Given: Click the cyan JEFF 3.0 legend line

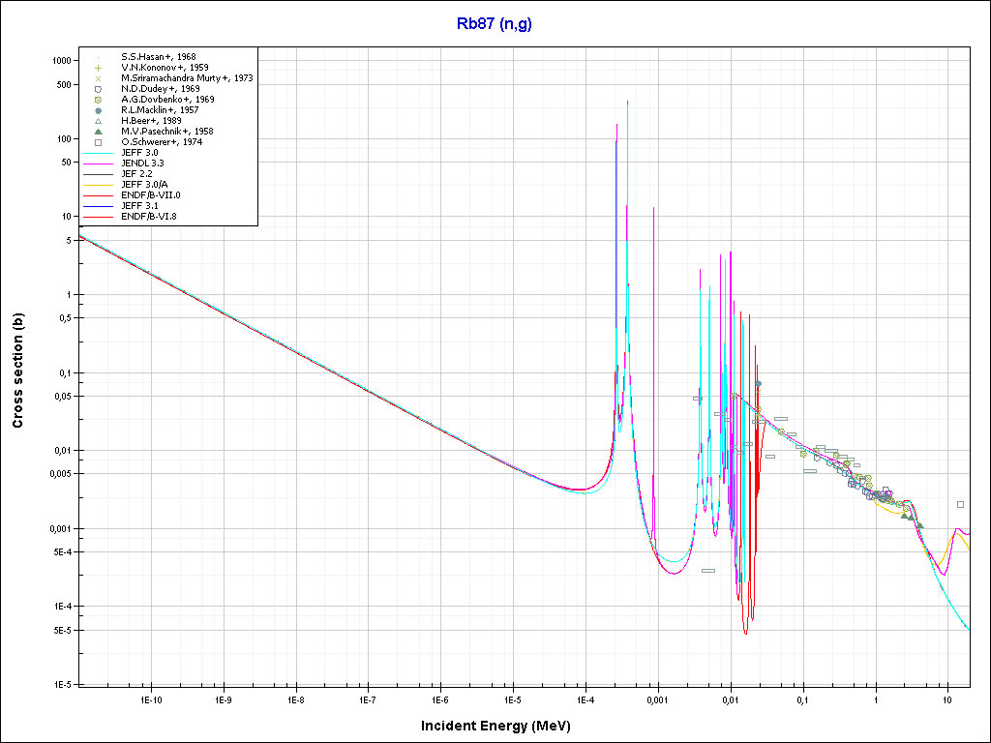Looking at the screenshot, I should point(99,153).
